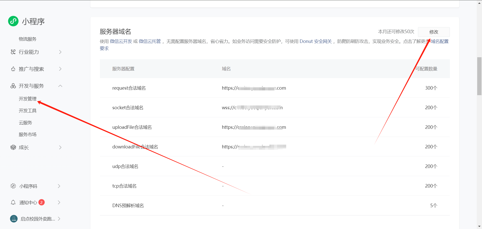Click the 推广与搜索 flame icon
This screenshot has width=482, height=229.
tap(13, 69)
